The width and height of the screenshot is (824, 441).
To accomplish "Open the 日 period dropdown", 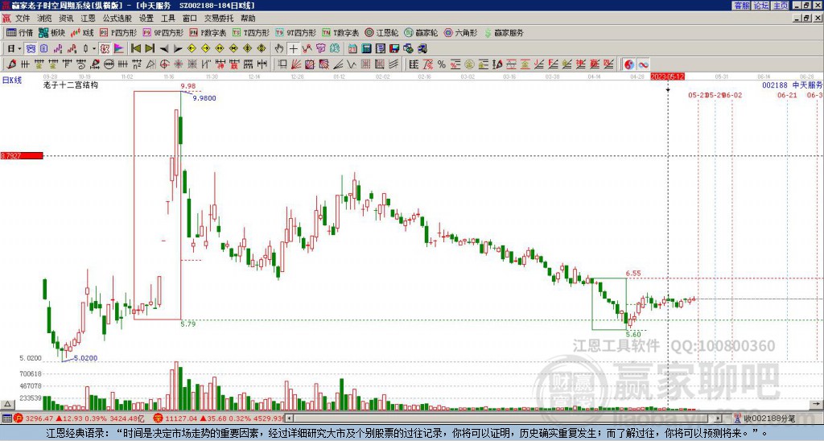I will click(14, 49).
